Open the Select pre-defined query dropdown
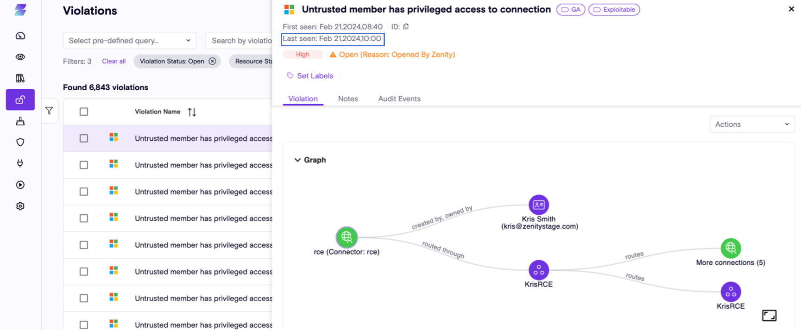 (129, 41)
